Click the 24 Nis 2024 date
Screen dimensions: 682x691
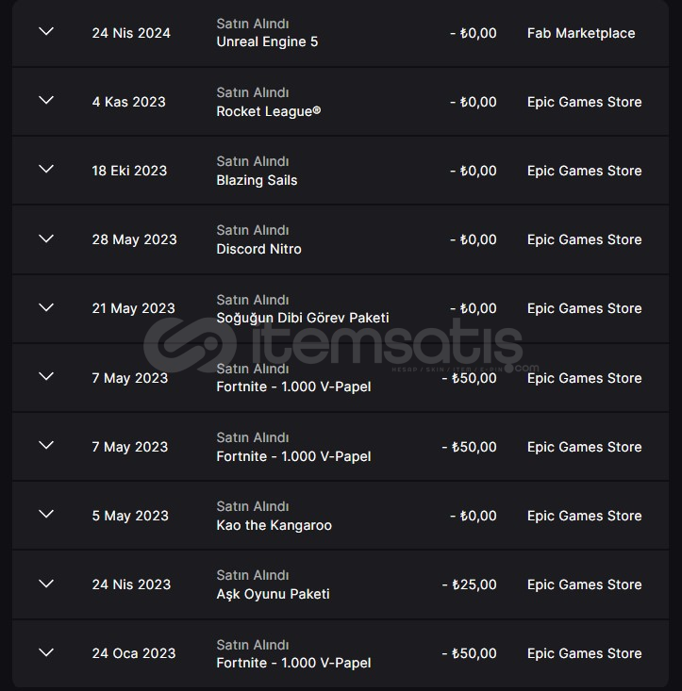(x=131, y=33)
